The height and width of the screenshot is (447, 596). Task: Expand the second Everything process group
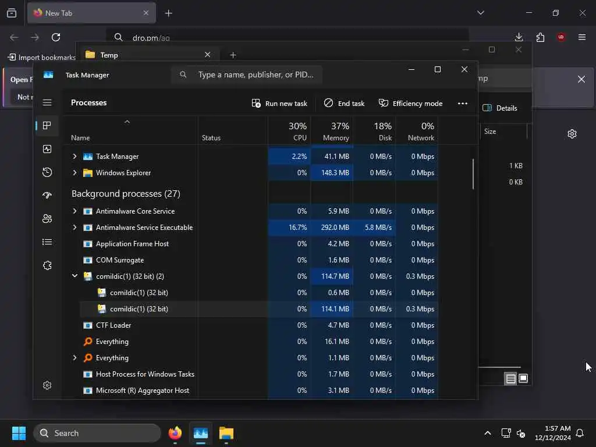[75, 358]
